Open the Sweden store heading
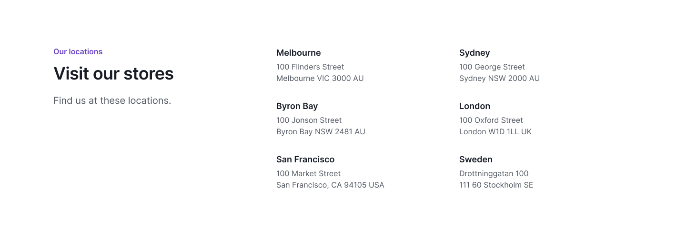Viewport: 686px width, 239px height. pyautogui.click(x=476, y=159)
